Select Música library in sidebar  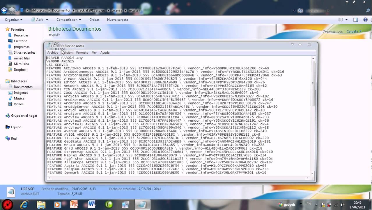(x=19, y=98)
